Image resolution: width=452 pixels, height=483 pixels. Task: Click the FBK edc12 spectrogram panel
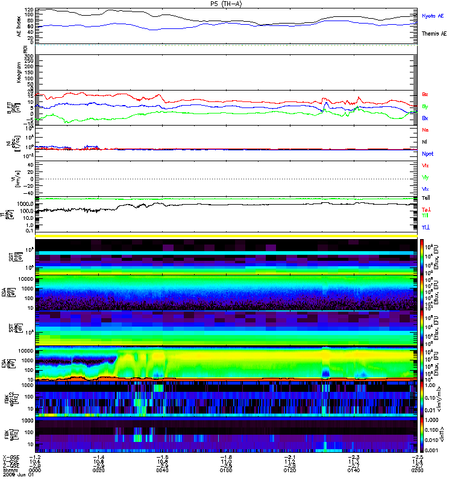pos(227,399)
